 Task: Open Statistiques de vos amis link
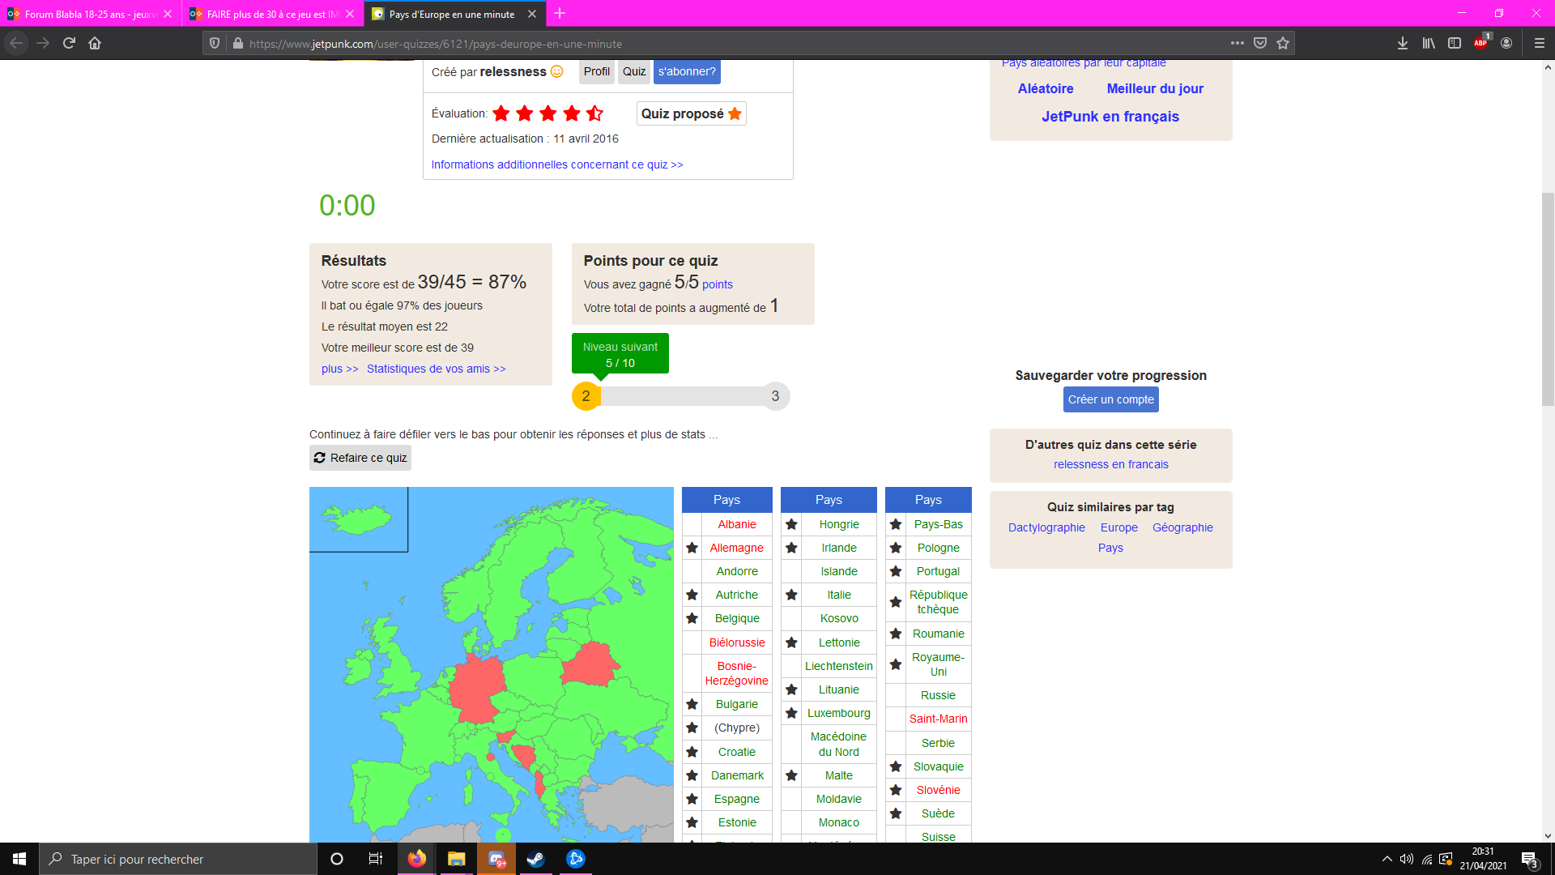(437, 369)
